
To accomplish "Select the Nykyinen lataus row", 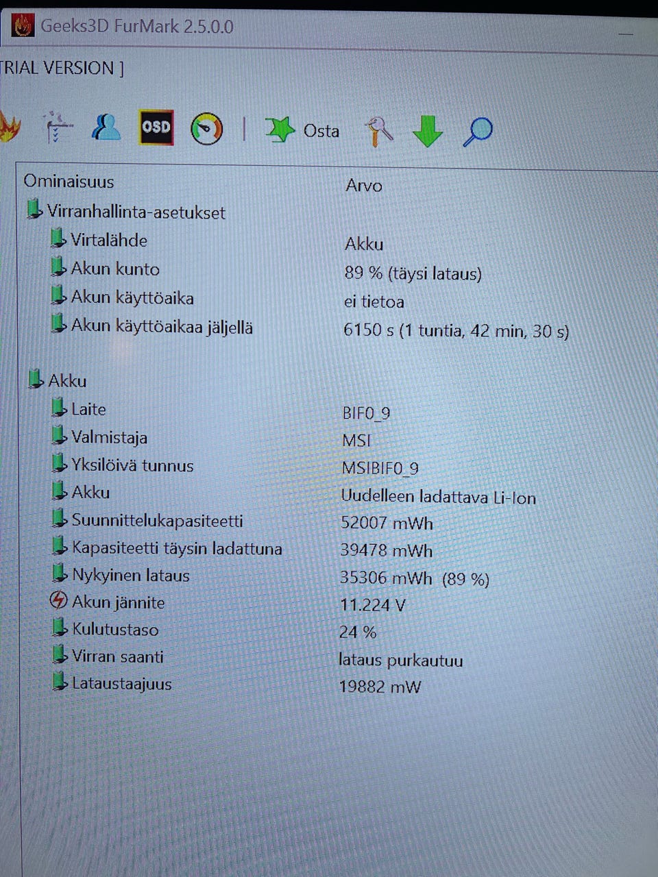I will [131, 576].
